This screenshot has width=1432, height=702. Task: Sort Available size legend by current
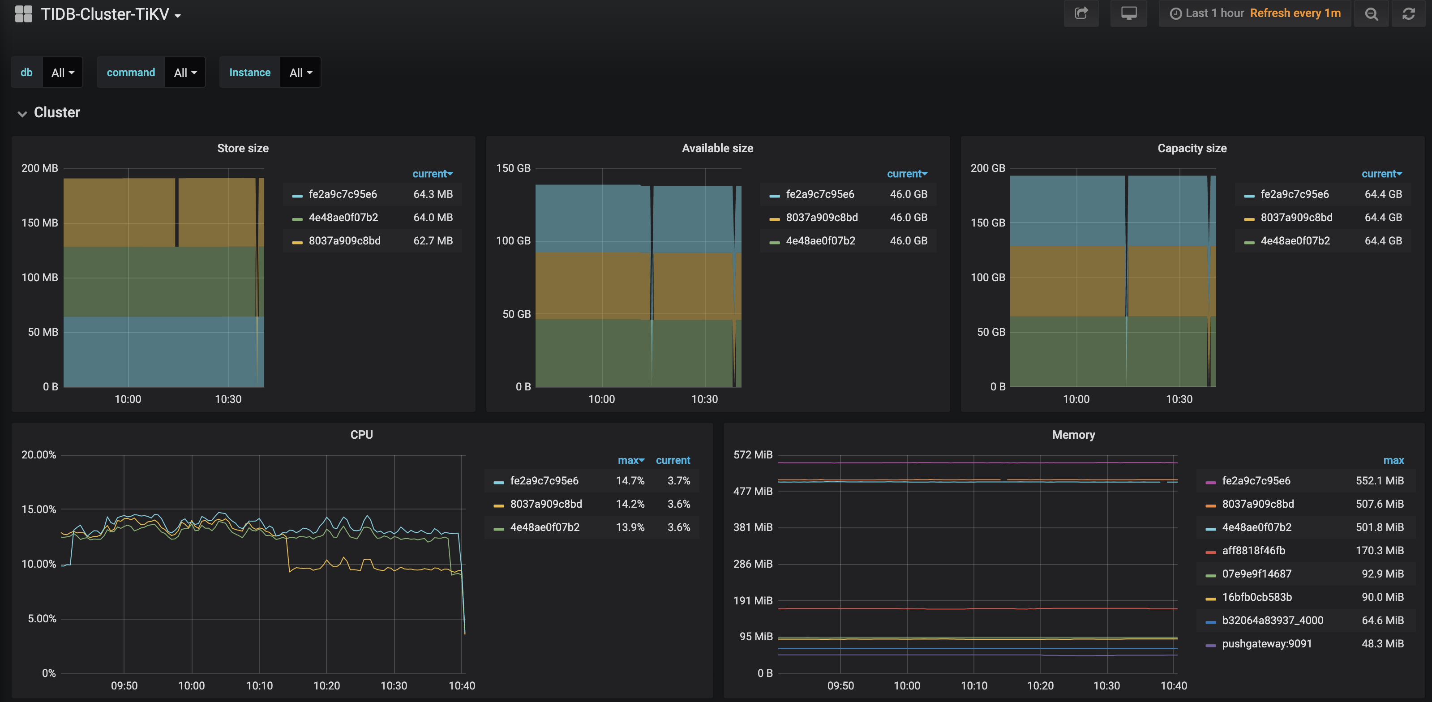907,173
